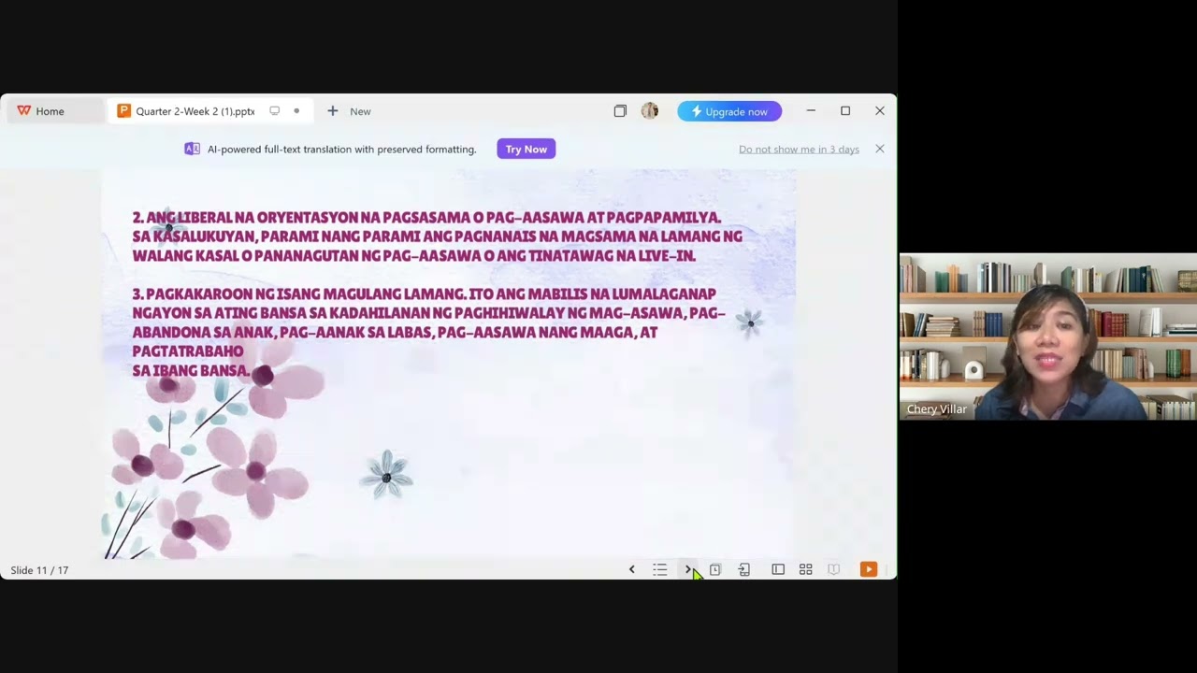1197x673 pixels.
Task: Click the AI translation icon in banner
Action: (192, 149)
